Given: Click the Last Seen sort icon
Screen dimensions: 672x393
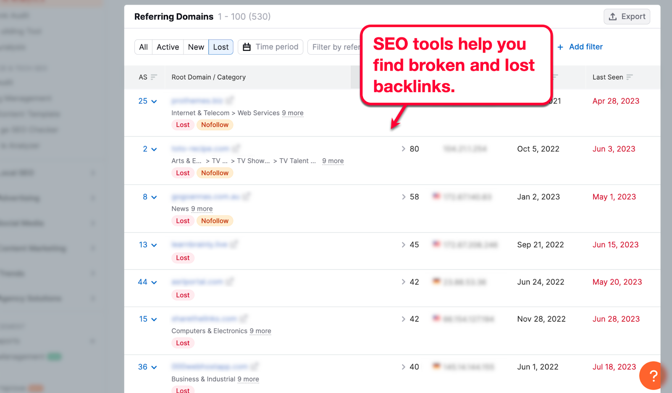Looking at the screenshot, I should tap(629, 77).
